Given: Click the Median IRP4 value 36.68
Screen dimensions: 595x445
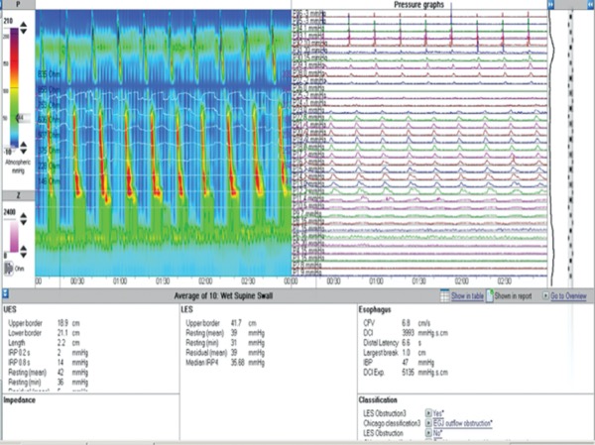Looking at the screenshot, I should (238, 363).
